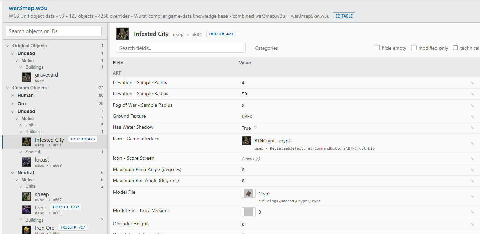Viewport: 480px width, 234px height.
Task: Select the locust tree item
Action: (55, 162)
